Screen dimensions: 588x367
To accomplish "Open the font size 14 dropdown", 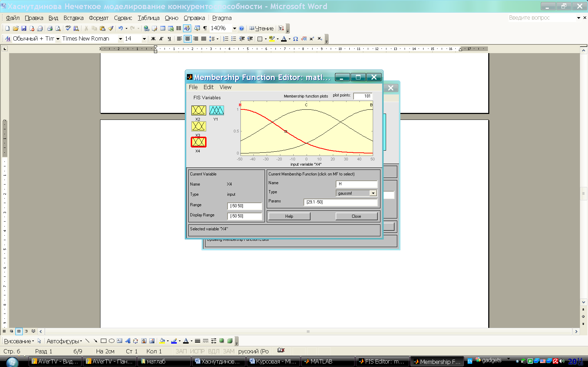I will click(x=144, y=39).
